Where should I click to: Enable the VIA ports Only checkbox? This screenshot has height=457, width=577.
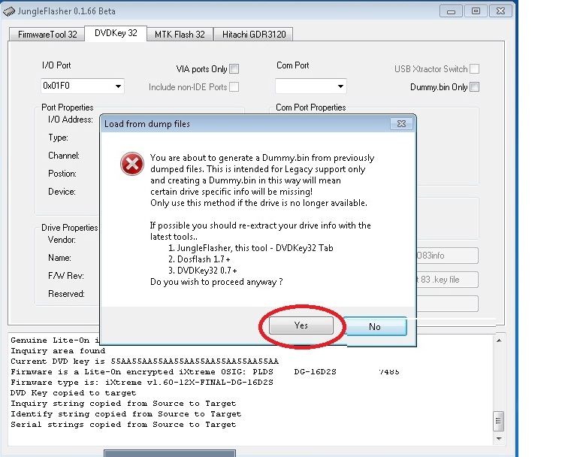pyautogui.click(x=234, y=69)
